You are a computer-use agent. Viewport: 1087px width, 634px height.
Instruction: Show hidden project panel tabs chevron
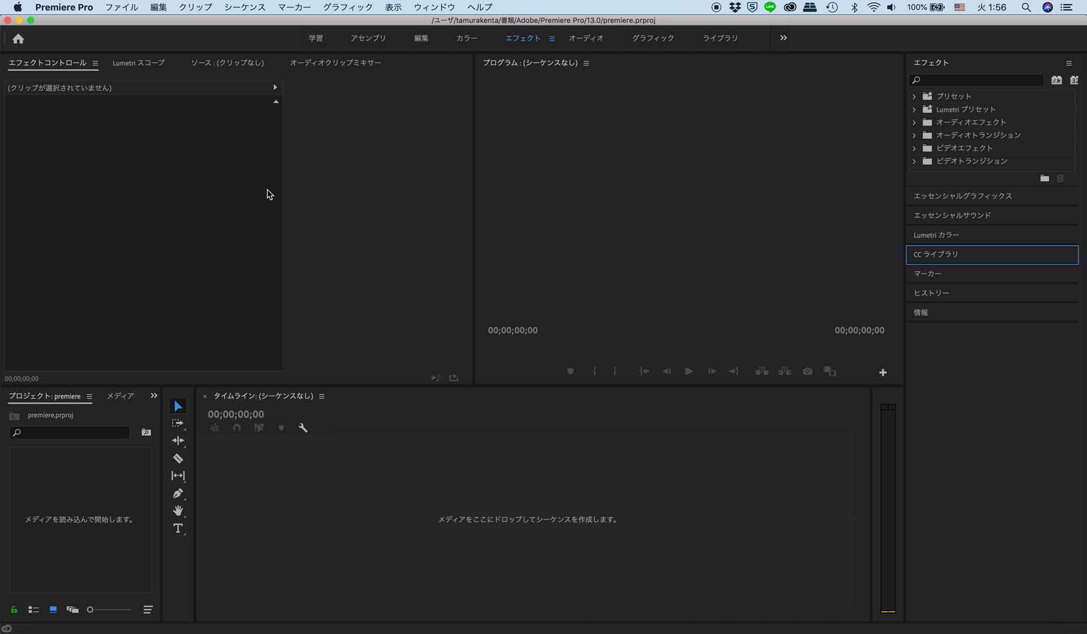(154, 396)
